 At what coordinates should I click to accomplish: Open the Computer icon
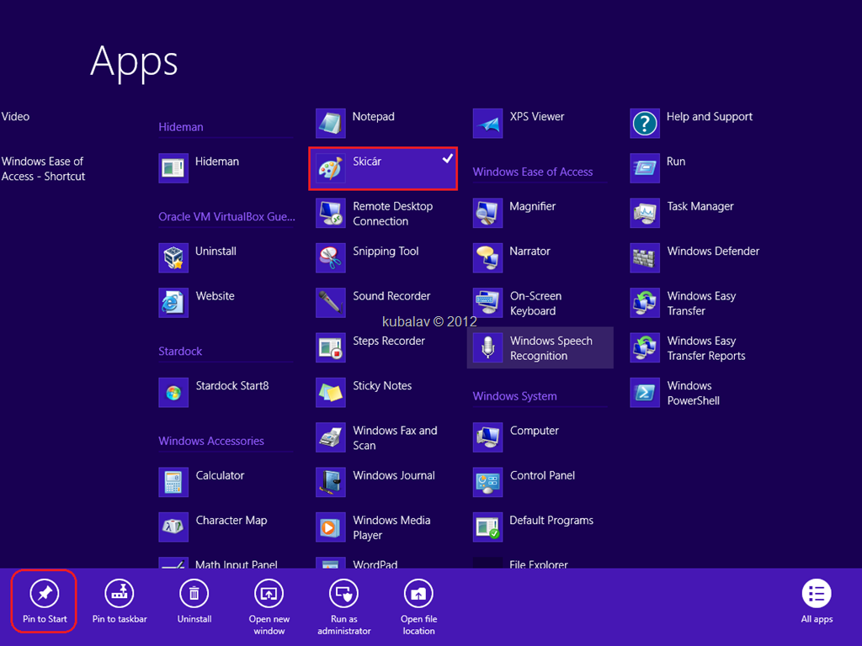(487, 437)
